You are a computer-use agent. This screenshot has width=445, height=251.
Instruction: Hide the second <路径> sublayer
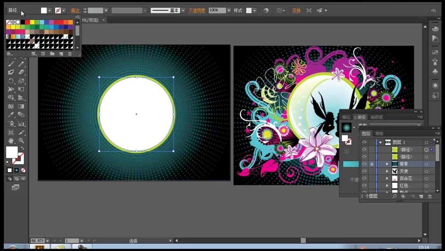[364, 156]
